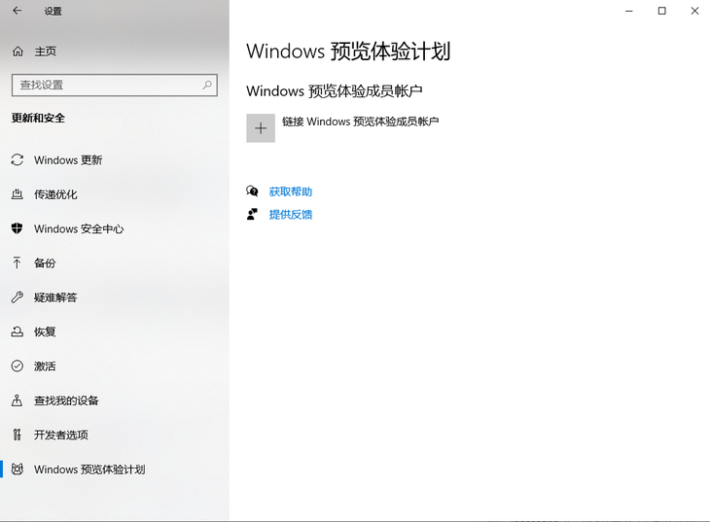This screenshot has height=522, width=710.
Task: Maximize the Settings window
Action: click(x=662, y=11)
